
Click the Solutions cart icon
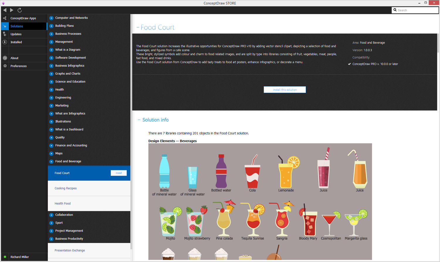click(x=5, y=26)
